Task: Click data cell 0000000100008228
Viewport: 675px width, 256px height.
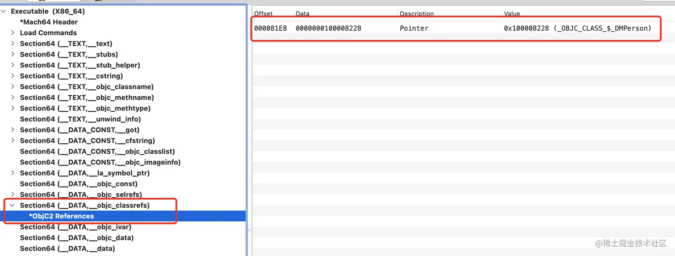Action: coord(329,28)
